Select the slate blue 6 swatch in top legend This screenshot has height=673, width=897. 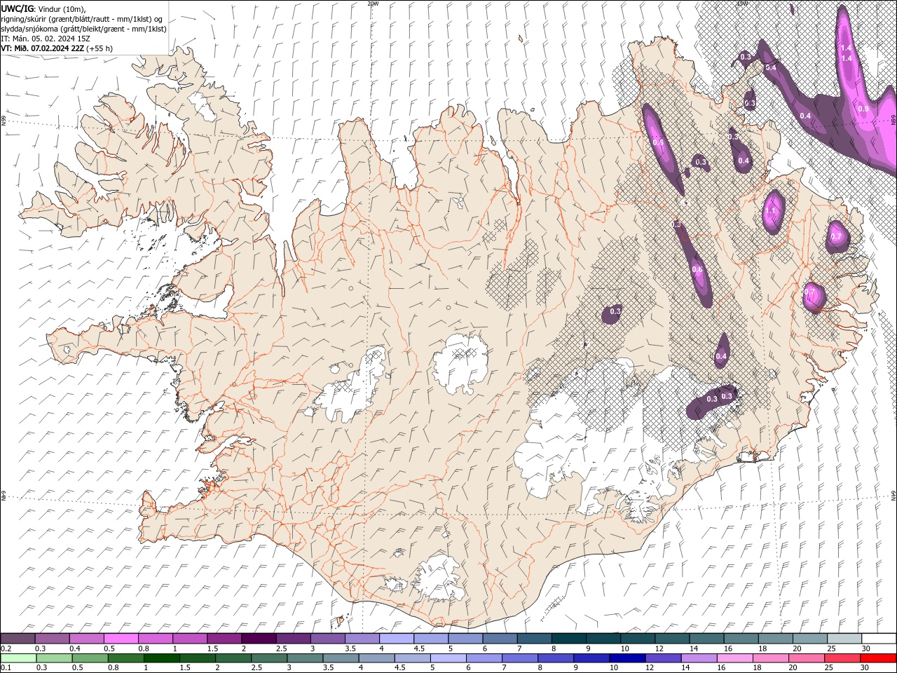500,639
